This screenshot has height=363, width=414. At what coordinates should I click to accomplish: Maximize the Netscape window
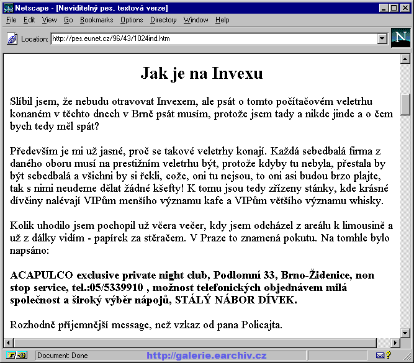(394, 8)
